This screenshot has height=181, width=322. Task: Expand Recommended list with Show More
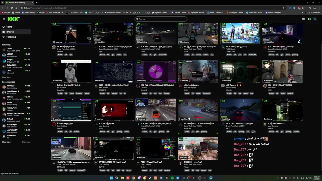click(6, 142)
